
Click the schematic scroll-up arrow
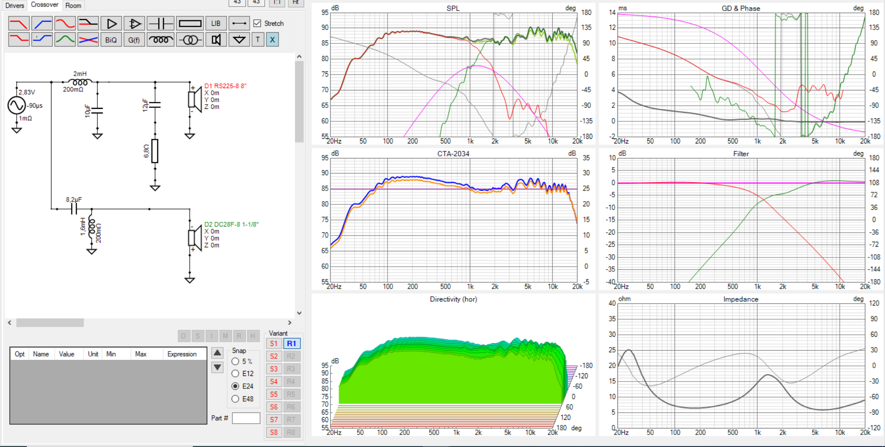(x=299, y=57)
